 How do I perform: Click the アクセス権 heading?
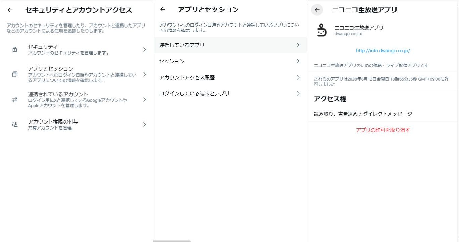(330, 99)
